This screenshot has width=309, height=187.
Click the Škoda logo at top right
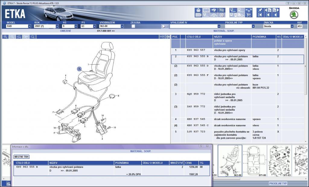click(x=294, y=15)
